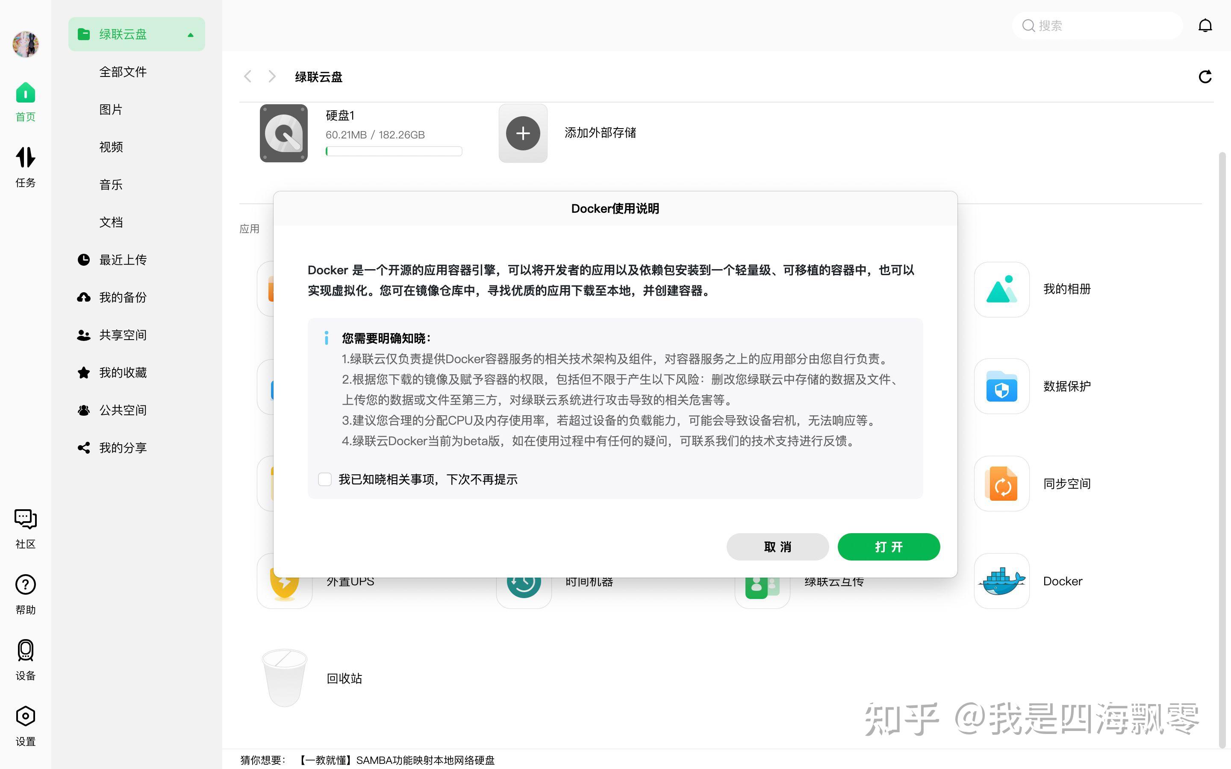The width and height of the screenshot is (1231, 769).
Task: Open the 同步空间 sync icon
Action: [1001, 483]
